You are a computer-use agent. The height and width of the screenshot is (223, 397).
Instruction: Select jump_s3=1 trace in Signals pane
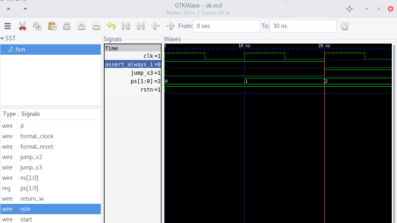[x=133, y=73]
